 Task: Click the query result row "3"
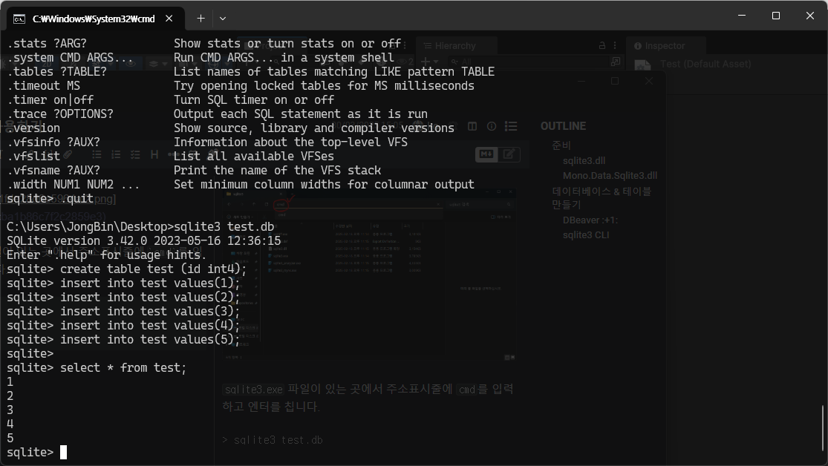[10, 410]
